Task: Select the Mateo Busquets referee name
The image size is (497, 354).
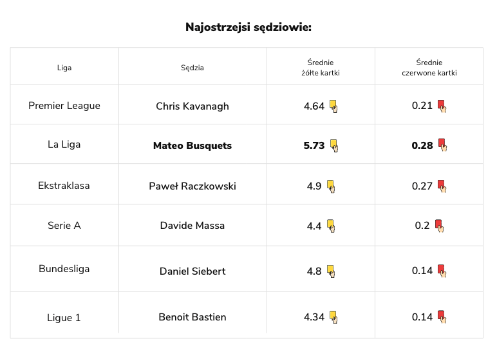Action: (192, 146)
